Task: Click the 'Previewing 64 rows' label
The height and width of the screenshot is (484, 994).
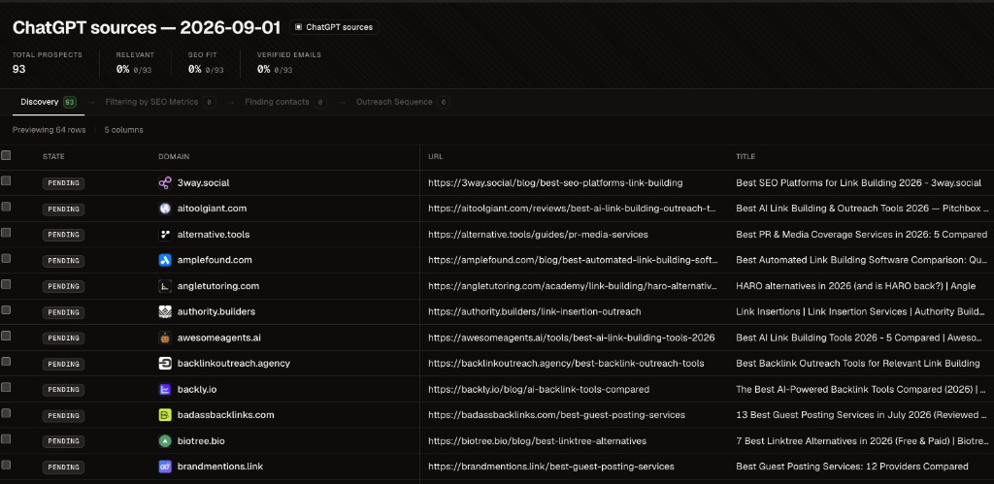Action: 49,130
